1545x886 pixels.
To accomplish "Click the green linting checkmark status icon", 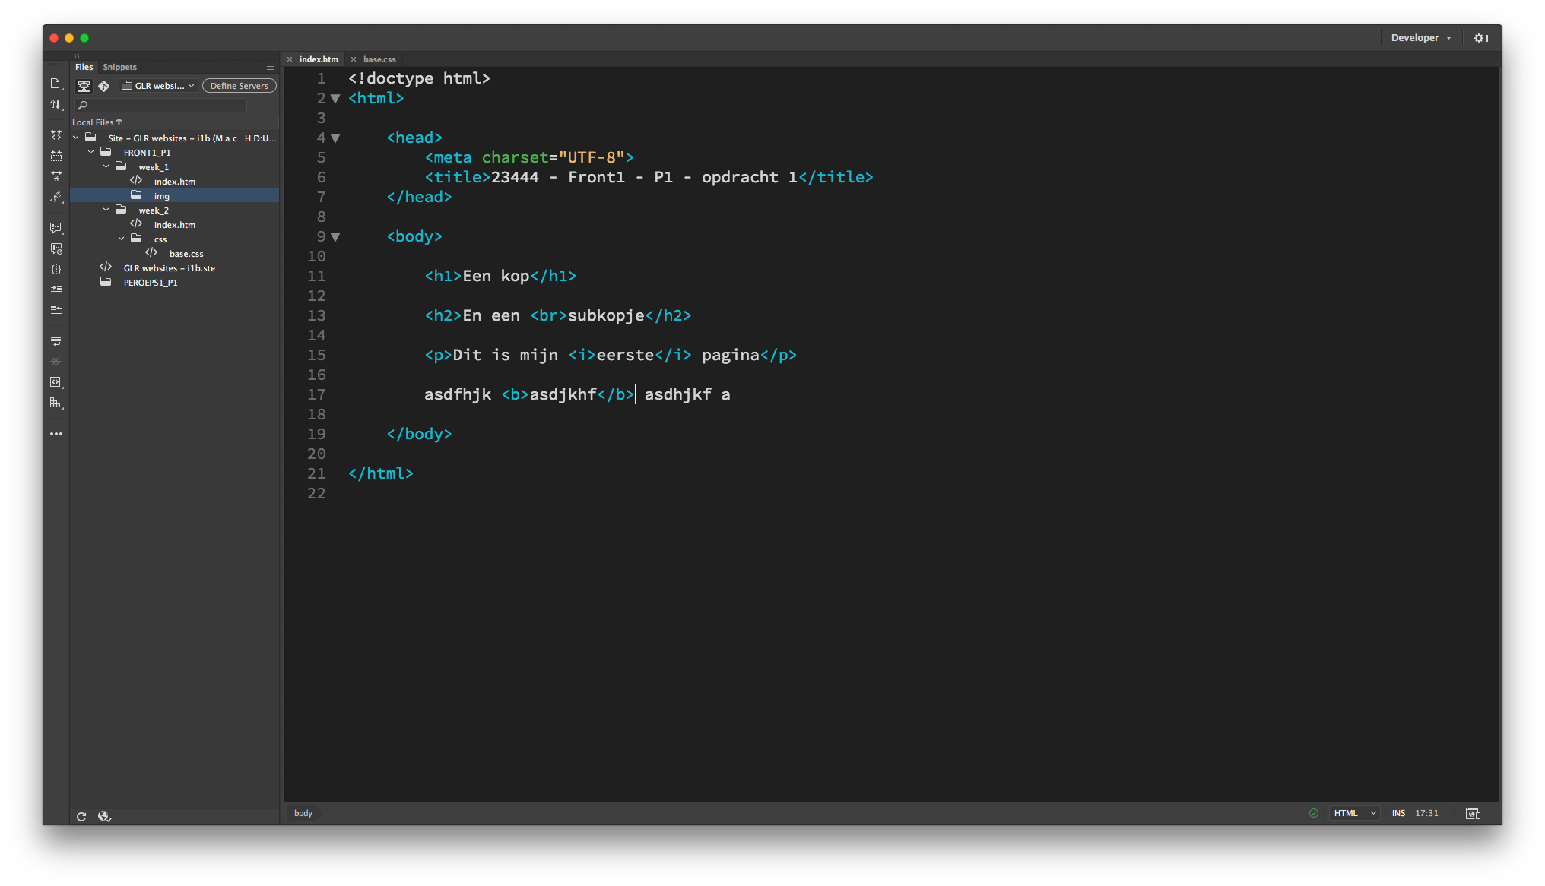I will click(1313, 813).
